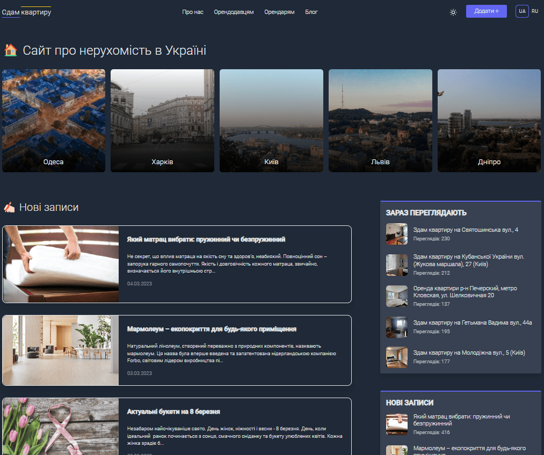Open sidebar post Який матрац вибрати
The width and height of the screenshot is (544, 455).
(461, 420)
